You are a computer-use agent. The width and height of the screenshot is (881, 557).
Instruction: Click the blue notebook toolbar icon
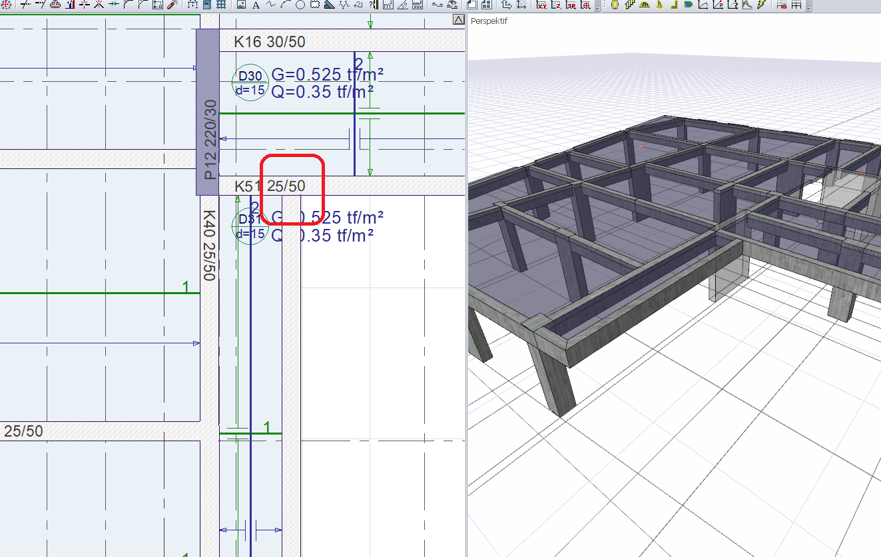point(207,5)
